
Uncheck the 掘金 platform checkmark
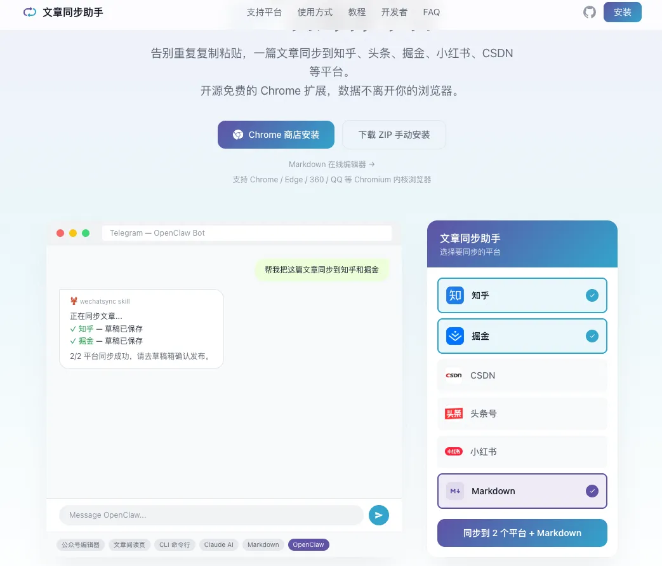coord(592,336)
